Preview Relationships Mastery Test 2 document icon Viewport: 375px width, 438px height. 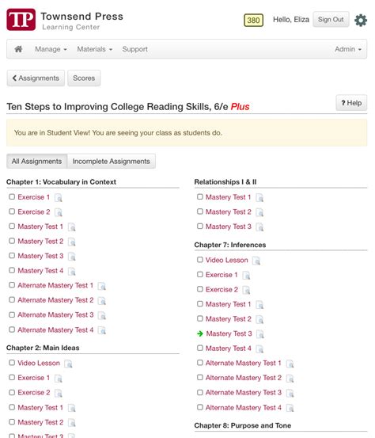[x=259, y=212]
